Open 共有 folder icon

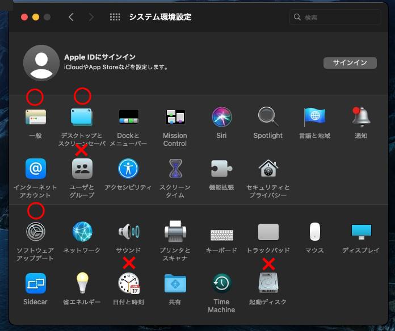point(175,283)
